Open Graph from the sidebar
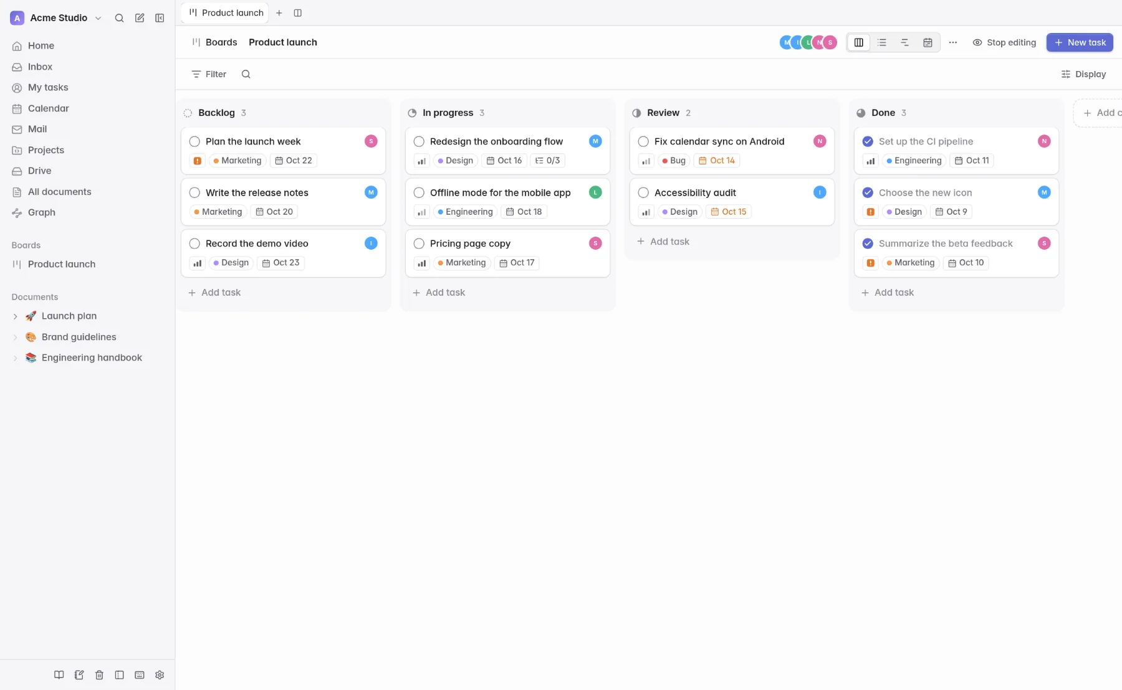 (x=87, y=212)
